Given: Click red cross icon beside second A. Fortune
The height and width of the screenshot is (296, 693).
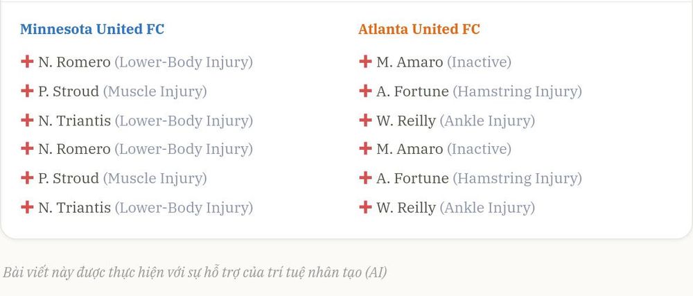Looking at the screenshot, I should point(365,177).
